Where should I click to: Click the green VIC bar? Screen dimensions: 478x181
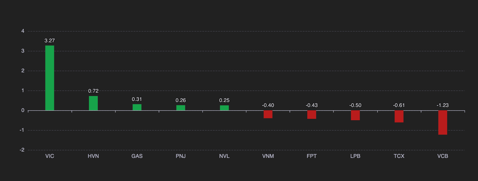click(x=50, y=78)
